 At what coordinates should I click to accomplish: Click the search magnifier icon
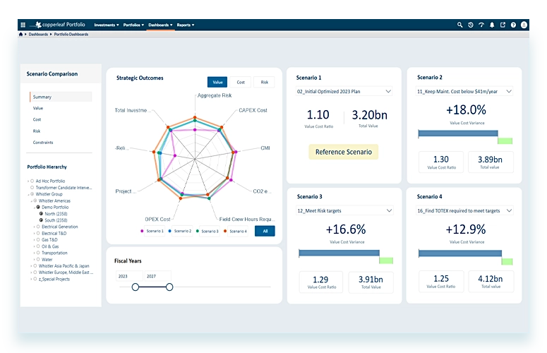pyautogui.click(x=460, y=25)
